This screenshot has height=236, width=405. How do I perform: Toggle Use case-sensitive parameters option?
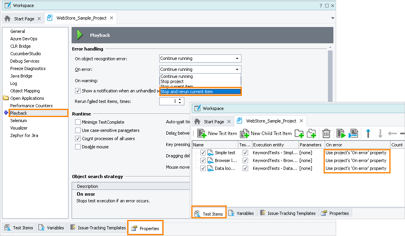click(78, 130)
